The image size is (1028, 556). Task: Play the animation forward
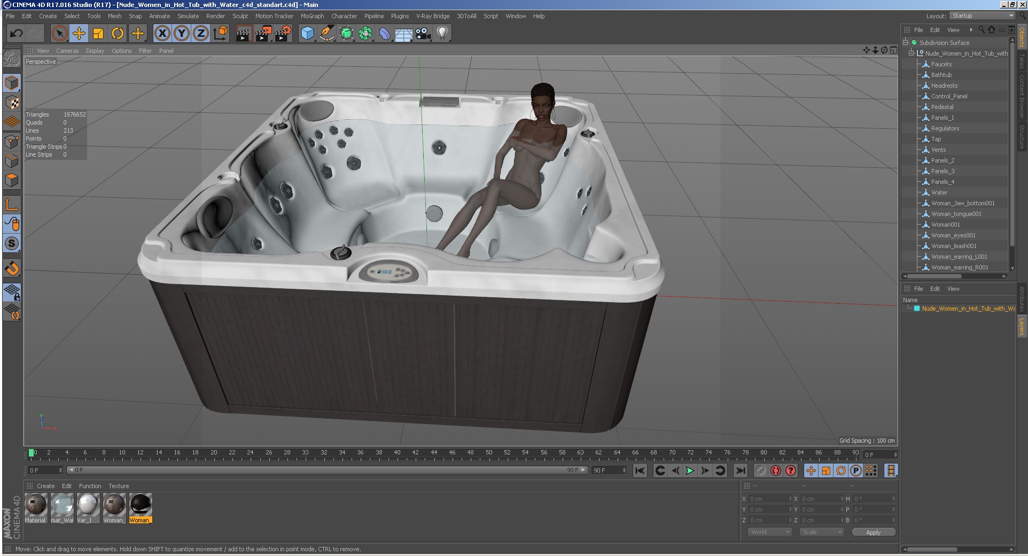tap(690, 470)
